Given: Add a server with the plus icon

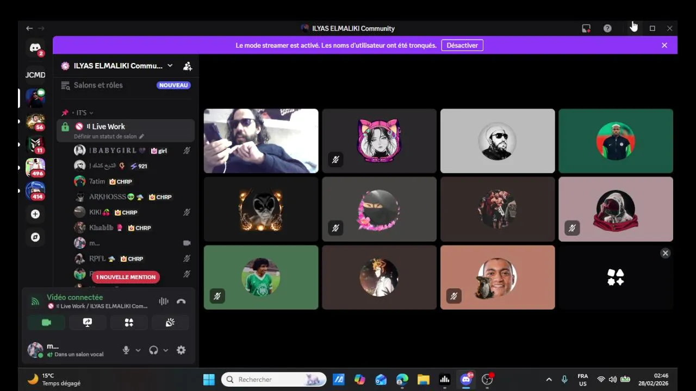Looking at the screenshot, I should (35, 214).
